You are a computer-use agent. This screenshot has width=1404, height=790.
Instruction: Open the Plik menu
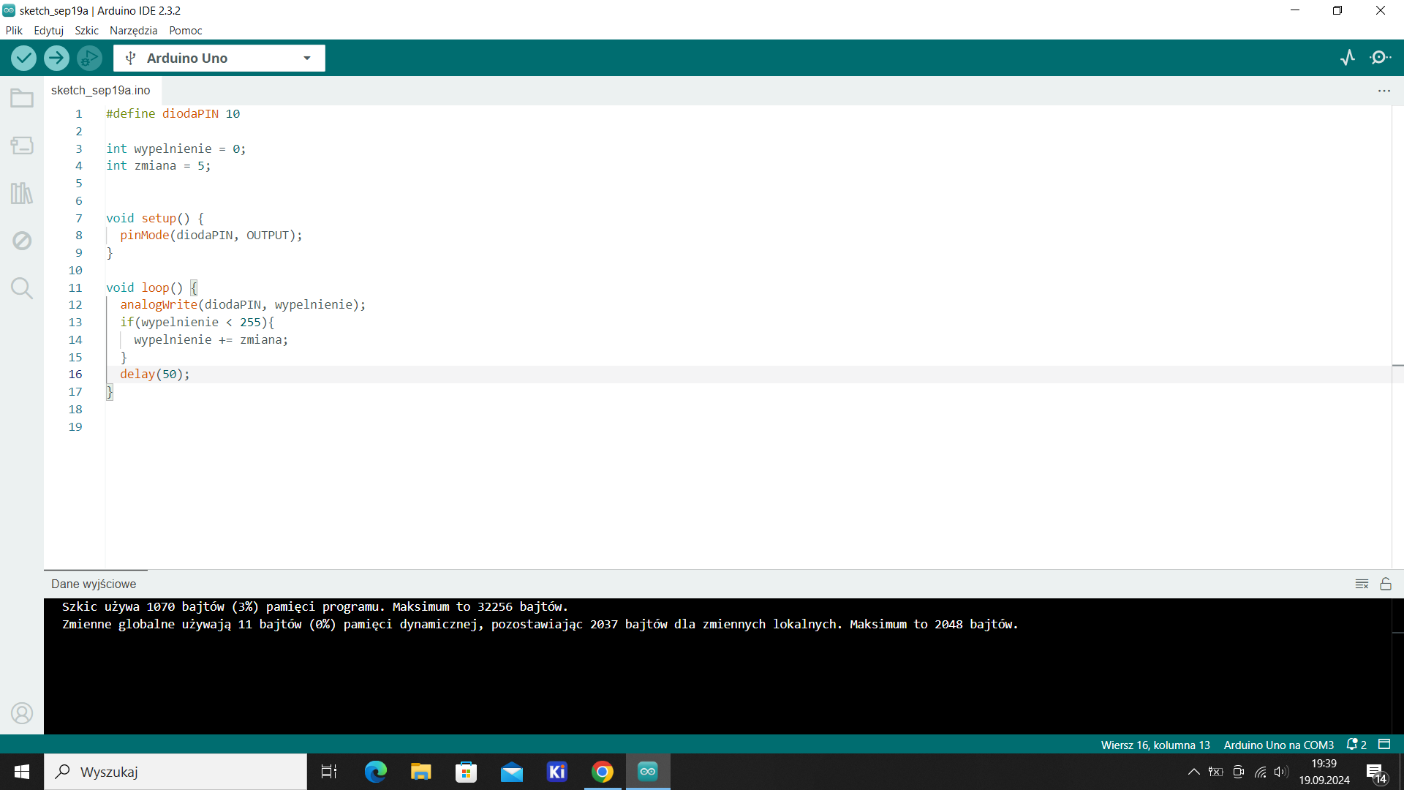click(14, 31)
